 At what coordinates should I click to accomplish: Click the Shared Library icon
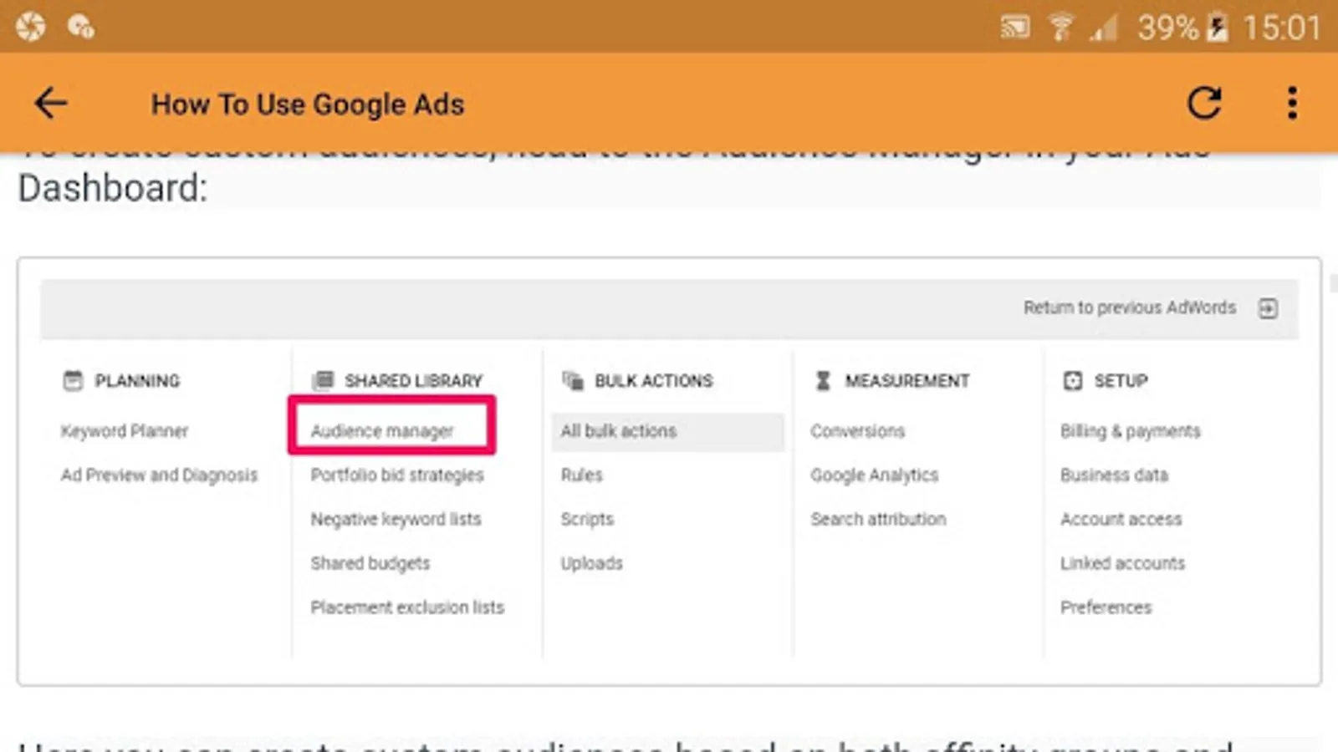(x=323, y=381)
